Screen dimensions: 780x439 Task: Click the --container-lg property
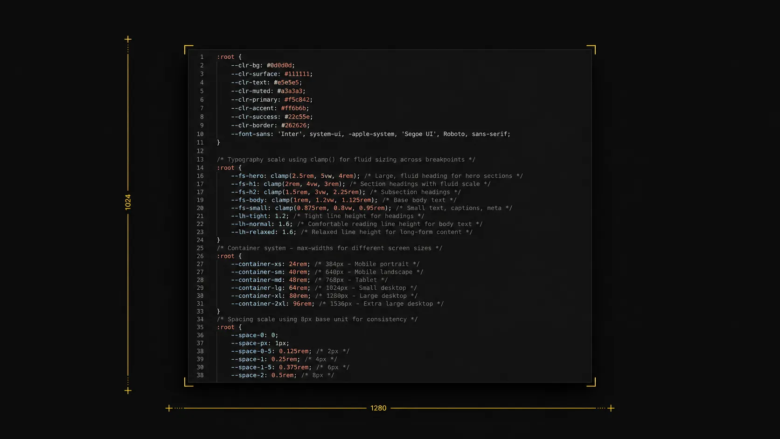256,288
